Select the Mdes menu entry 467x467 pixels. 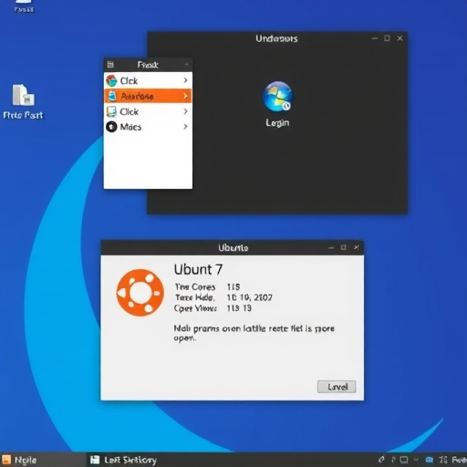click(x=148, y=127)
